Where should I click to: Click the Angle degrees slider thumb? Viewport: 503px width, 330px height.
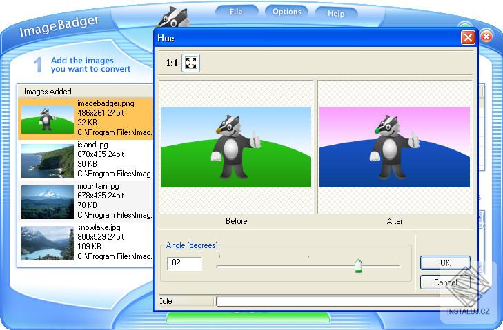click(x=358, y=266)
